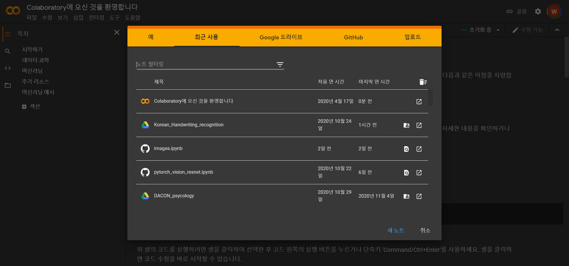Click the Colab icon in first row
Image resolution: width=569 pixels, height=266 pixels.
[145, 101]
